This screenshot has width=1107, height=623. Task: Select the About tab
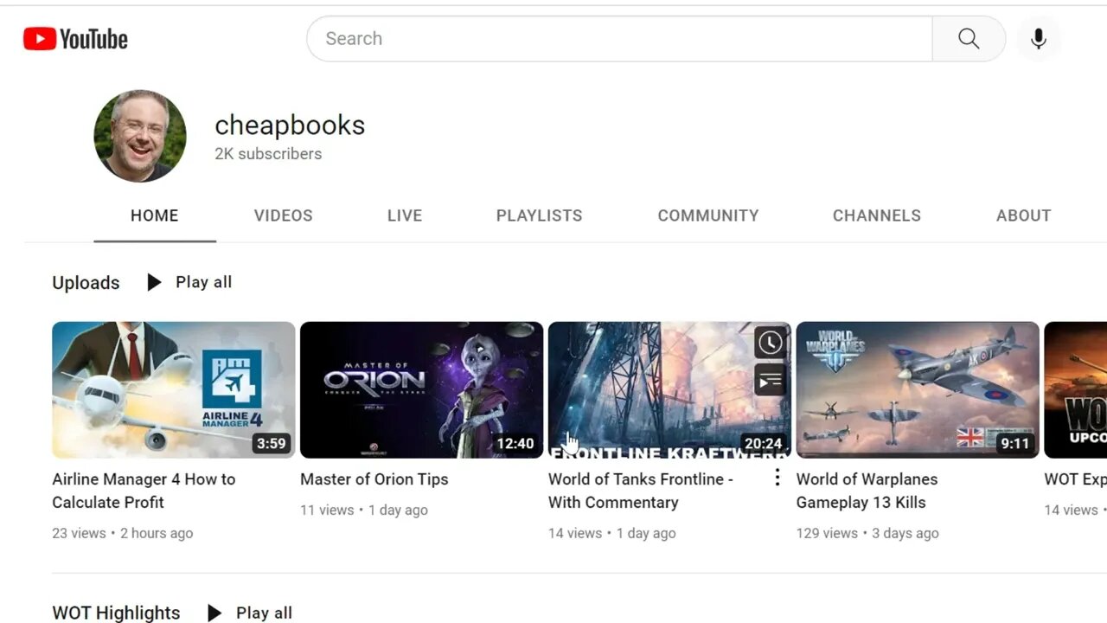pos(1023,215)
